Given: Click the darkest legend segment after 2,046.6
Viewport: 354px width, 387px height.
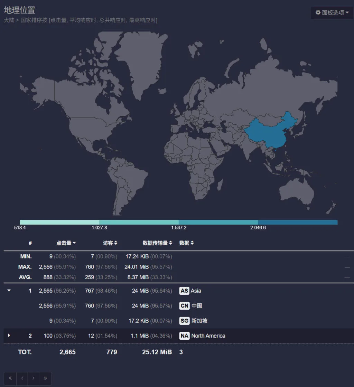Looking at the screenshot, I should click(x=298, y=222).
